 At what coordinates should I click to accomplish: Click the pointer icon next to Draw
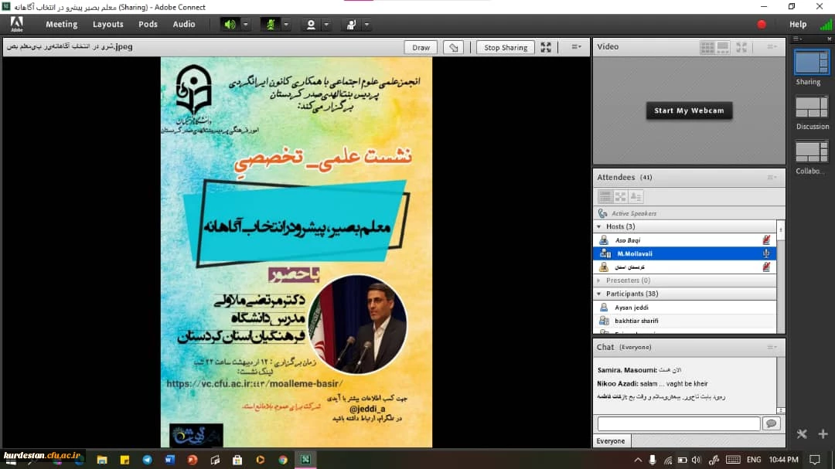coord(454,47)
